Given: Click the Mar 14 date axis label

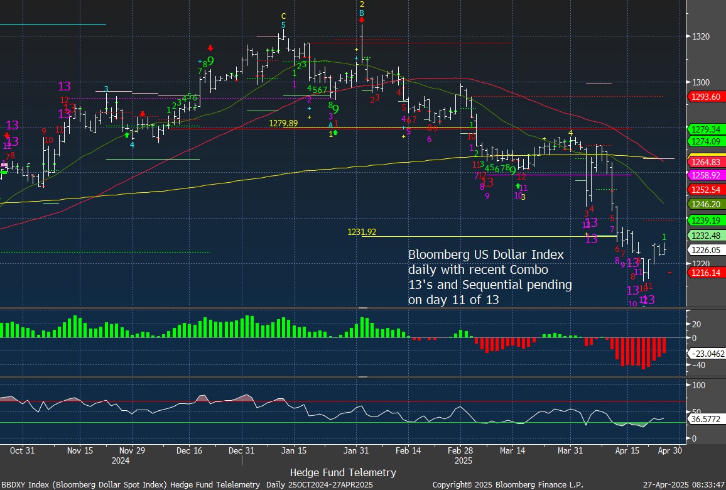Looking at the screenshot, I should coord(512,450).
